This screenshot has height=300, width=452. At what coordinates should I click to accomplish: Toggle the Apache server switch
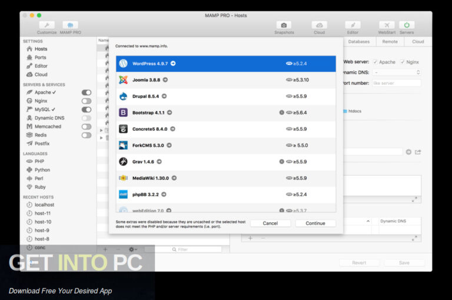click(x=86, y=93)
